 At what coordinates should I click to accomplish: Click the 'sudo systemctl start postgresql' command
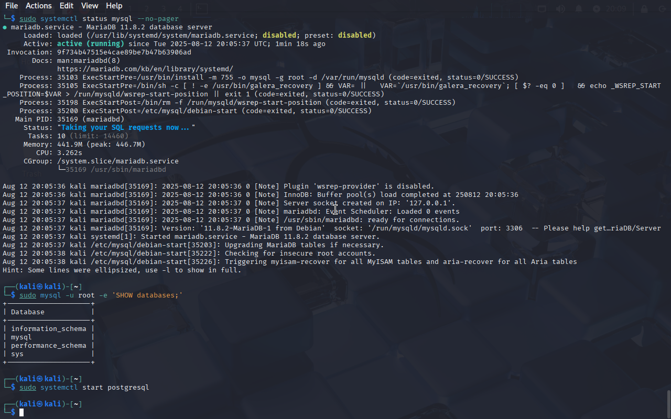[x=84, y=388]
